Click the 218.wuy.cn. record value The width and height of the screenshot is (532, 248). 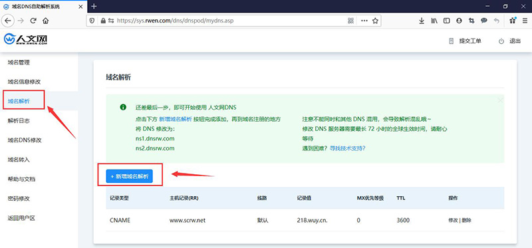[x=312, y=220]
